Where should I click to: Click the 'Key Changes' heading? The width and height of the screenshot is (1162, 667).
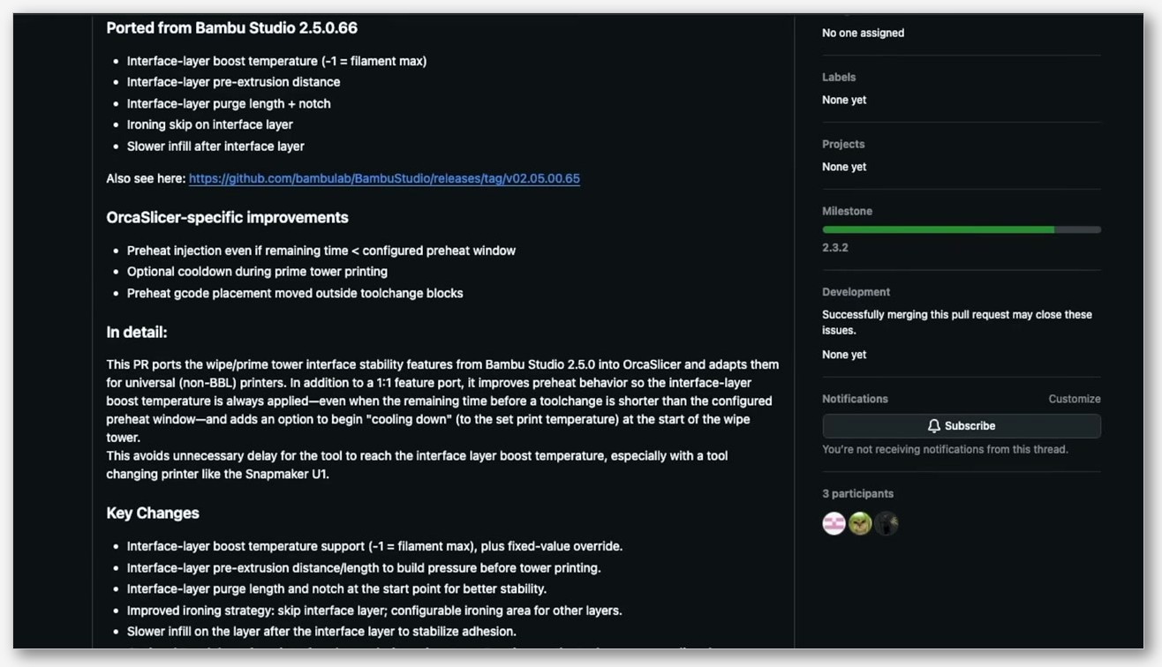tap(153, 513)
